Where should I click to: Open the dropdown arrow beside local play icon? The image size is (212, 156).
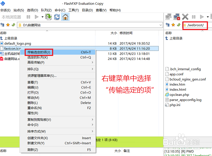pos(42,17)
